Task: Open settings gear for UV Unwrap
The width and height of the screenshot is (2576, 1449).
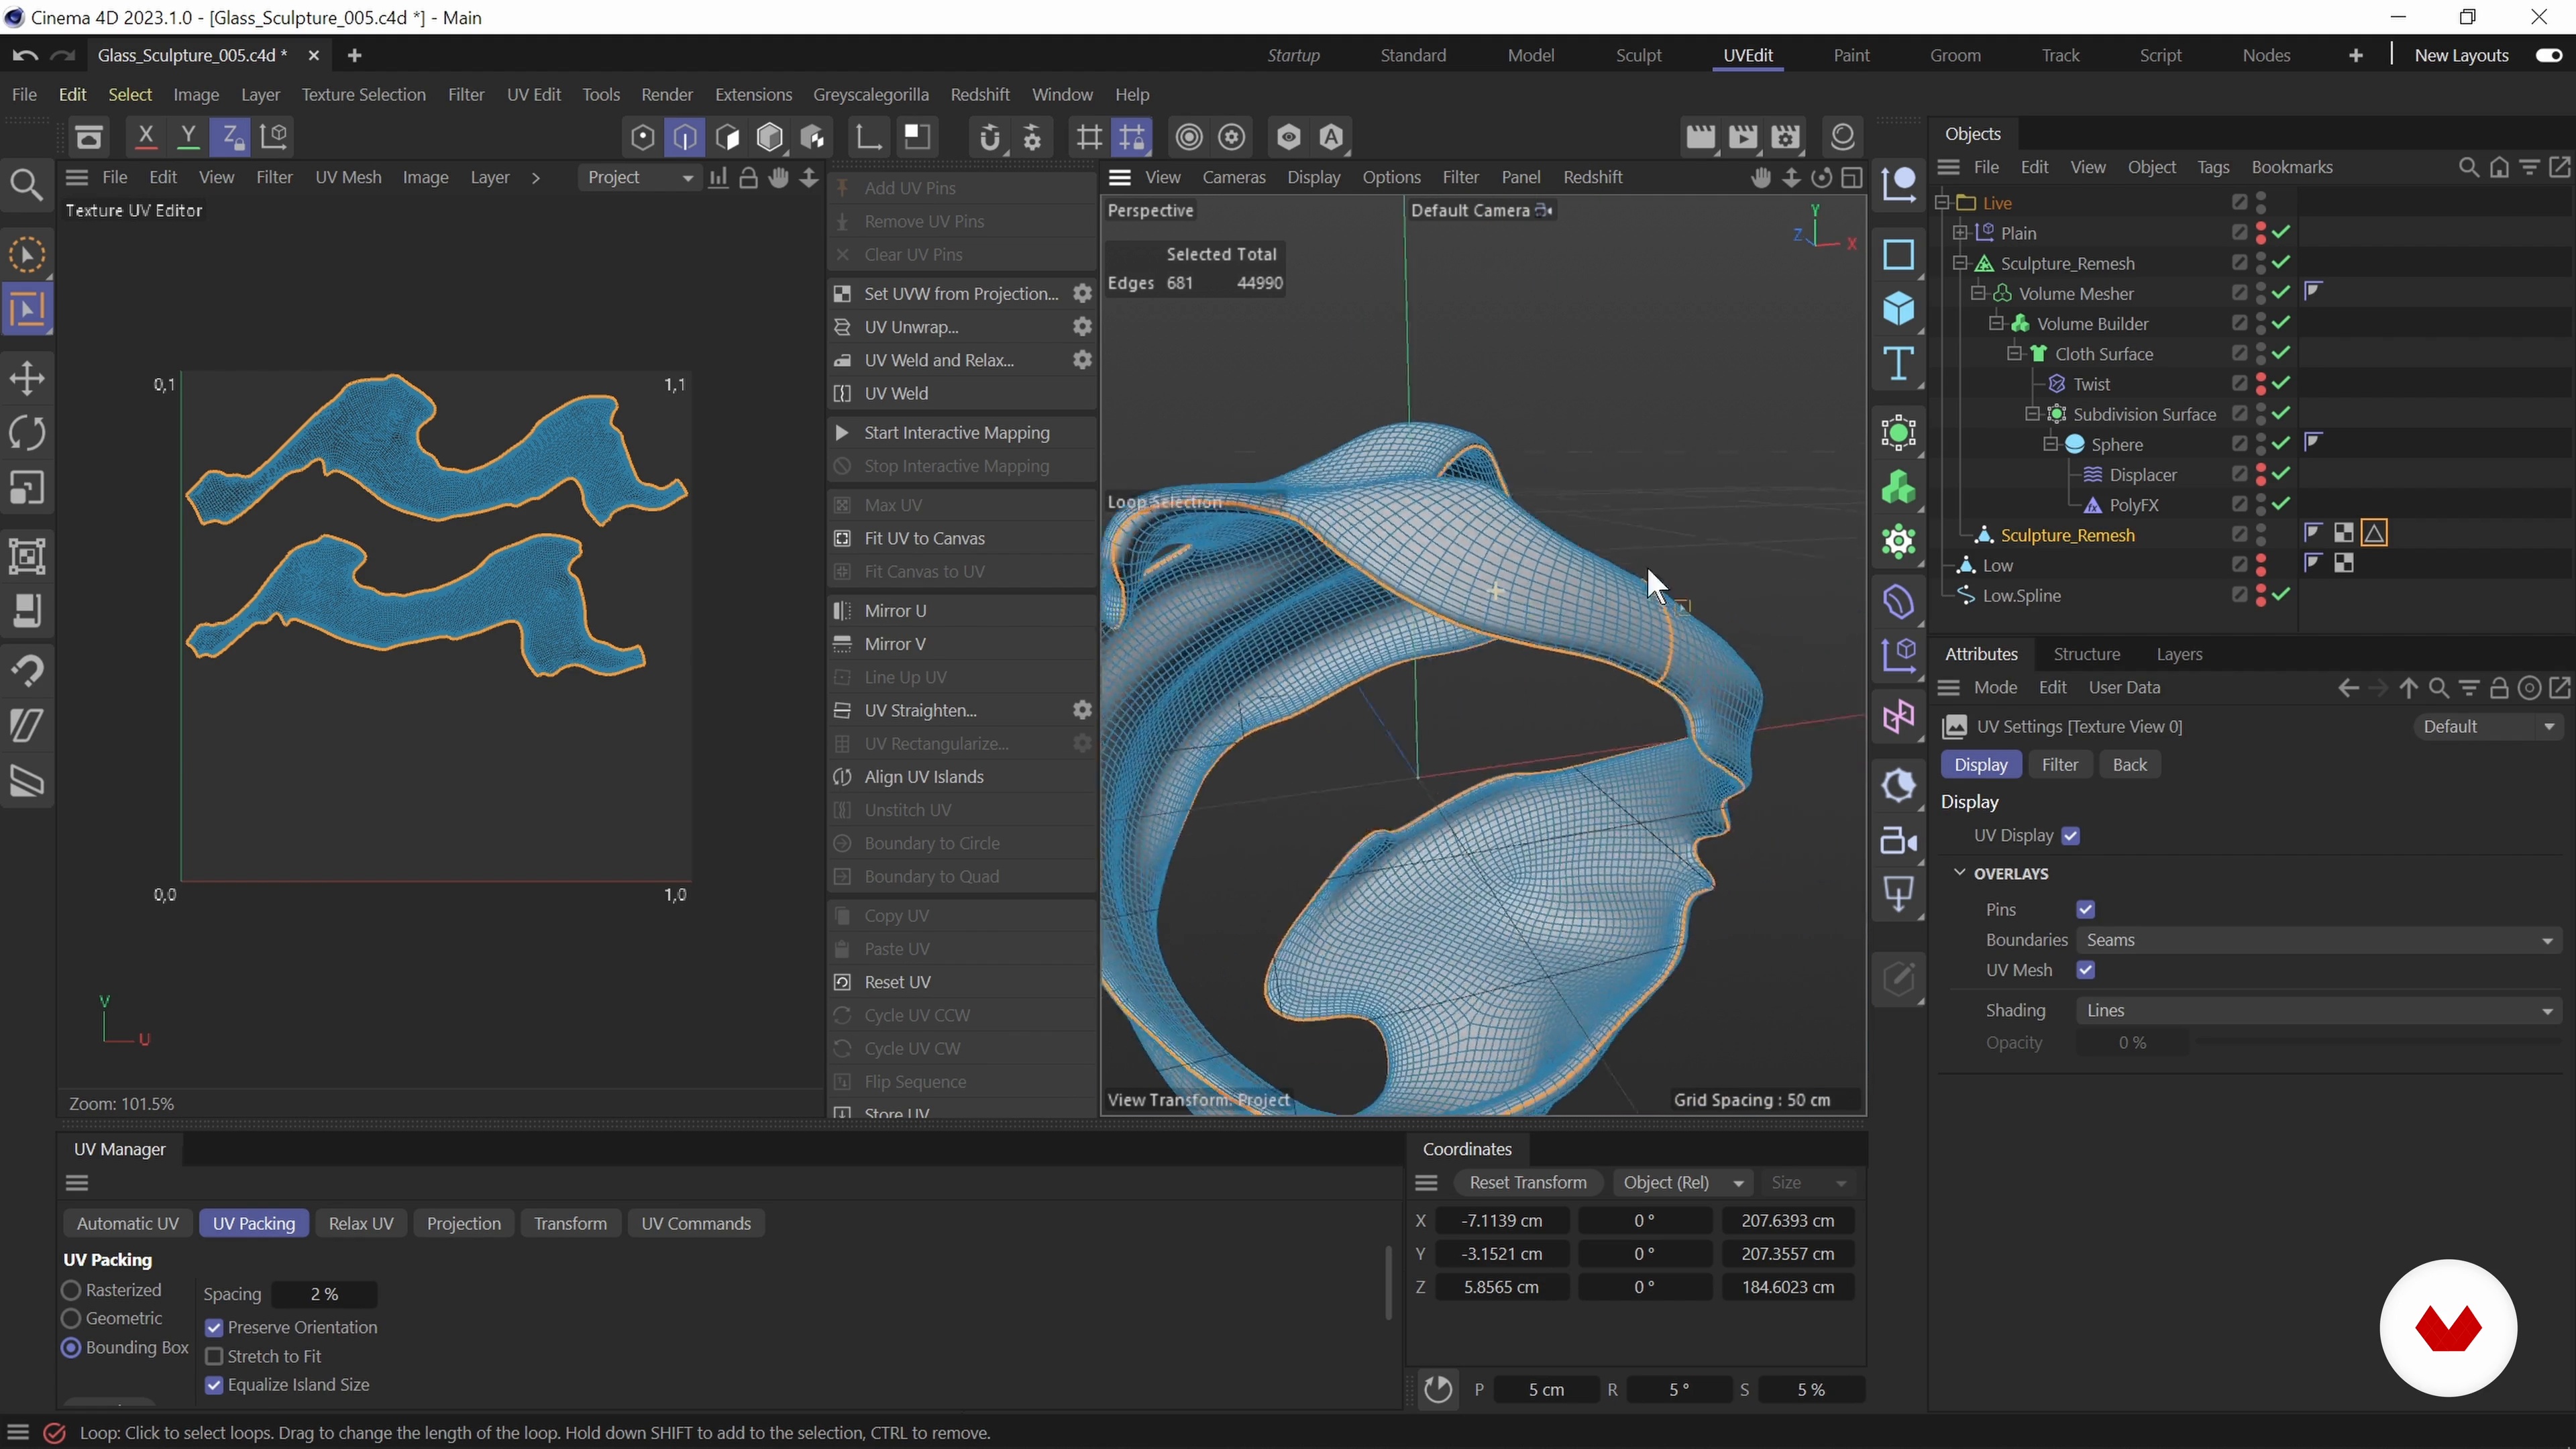Action: coord(1082,327)
